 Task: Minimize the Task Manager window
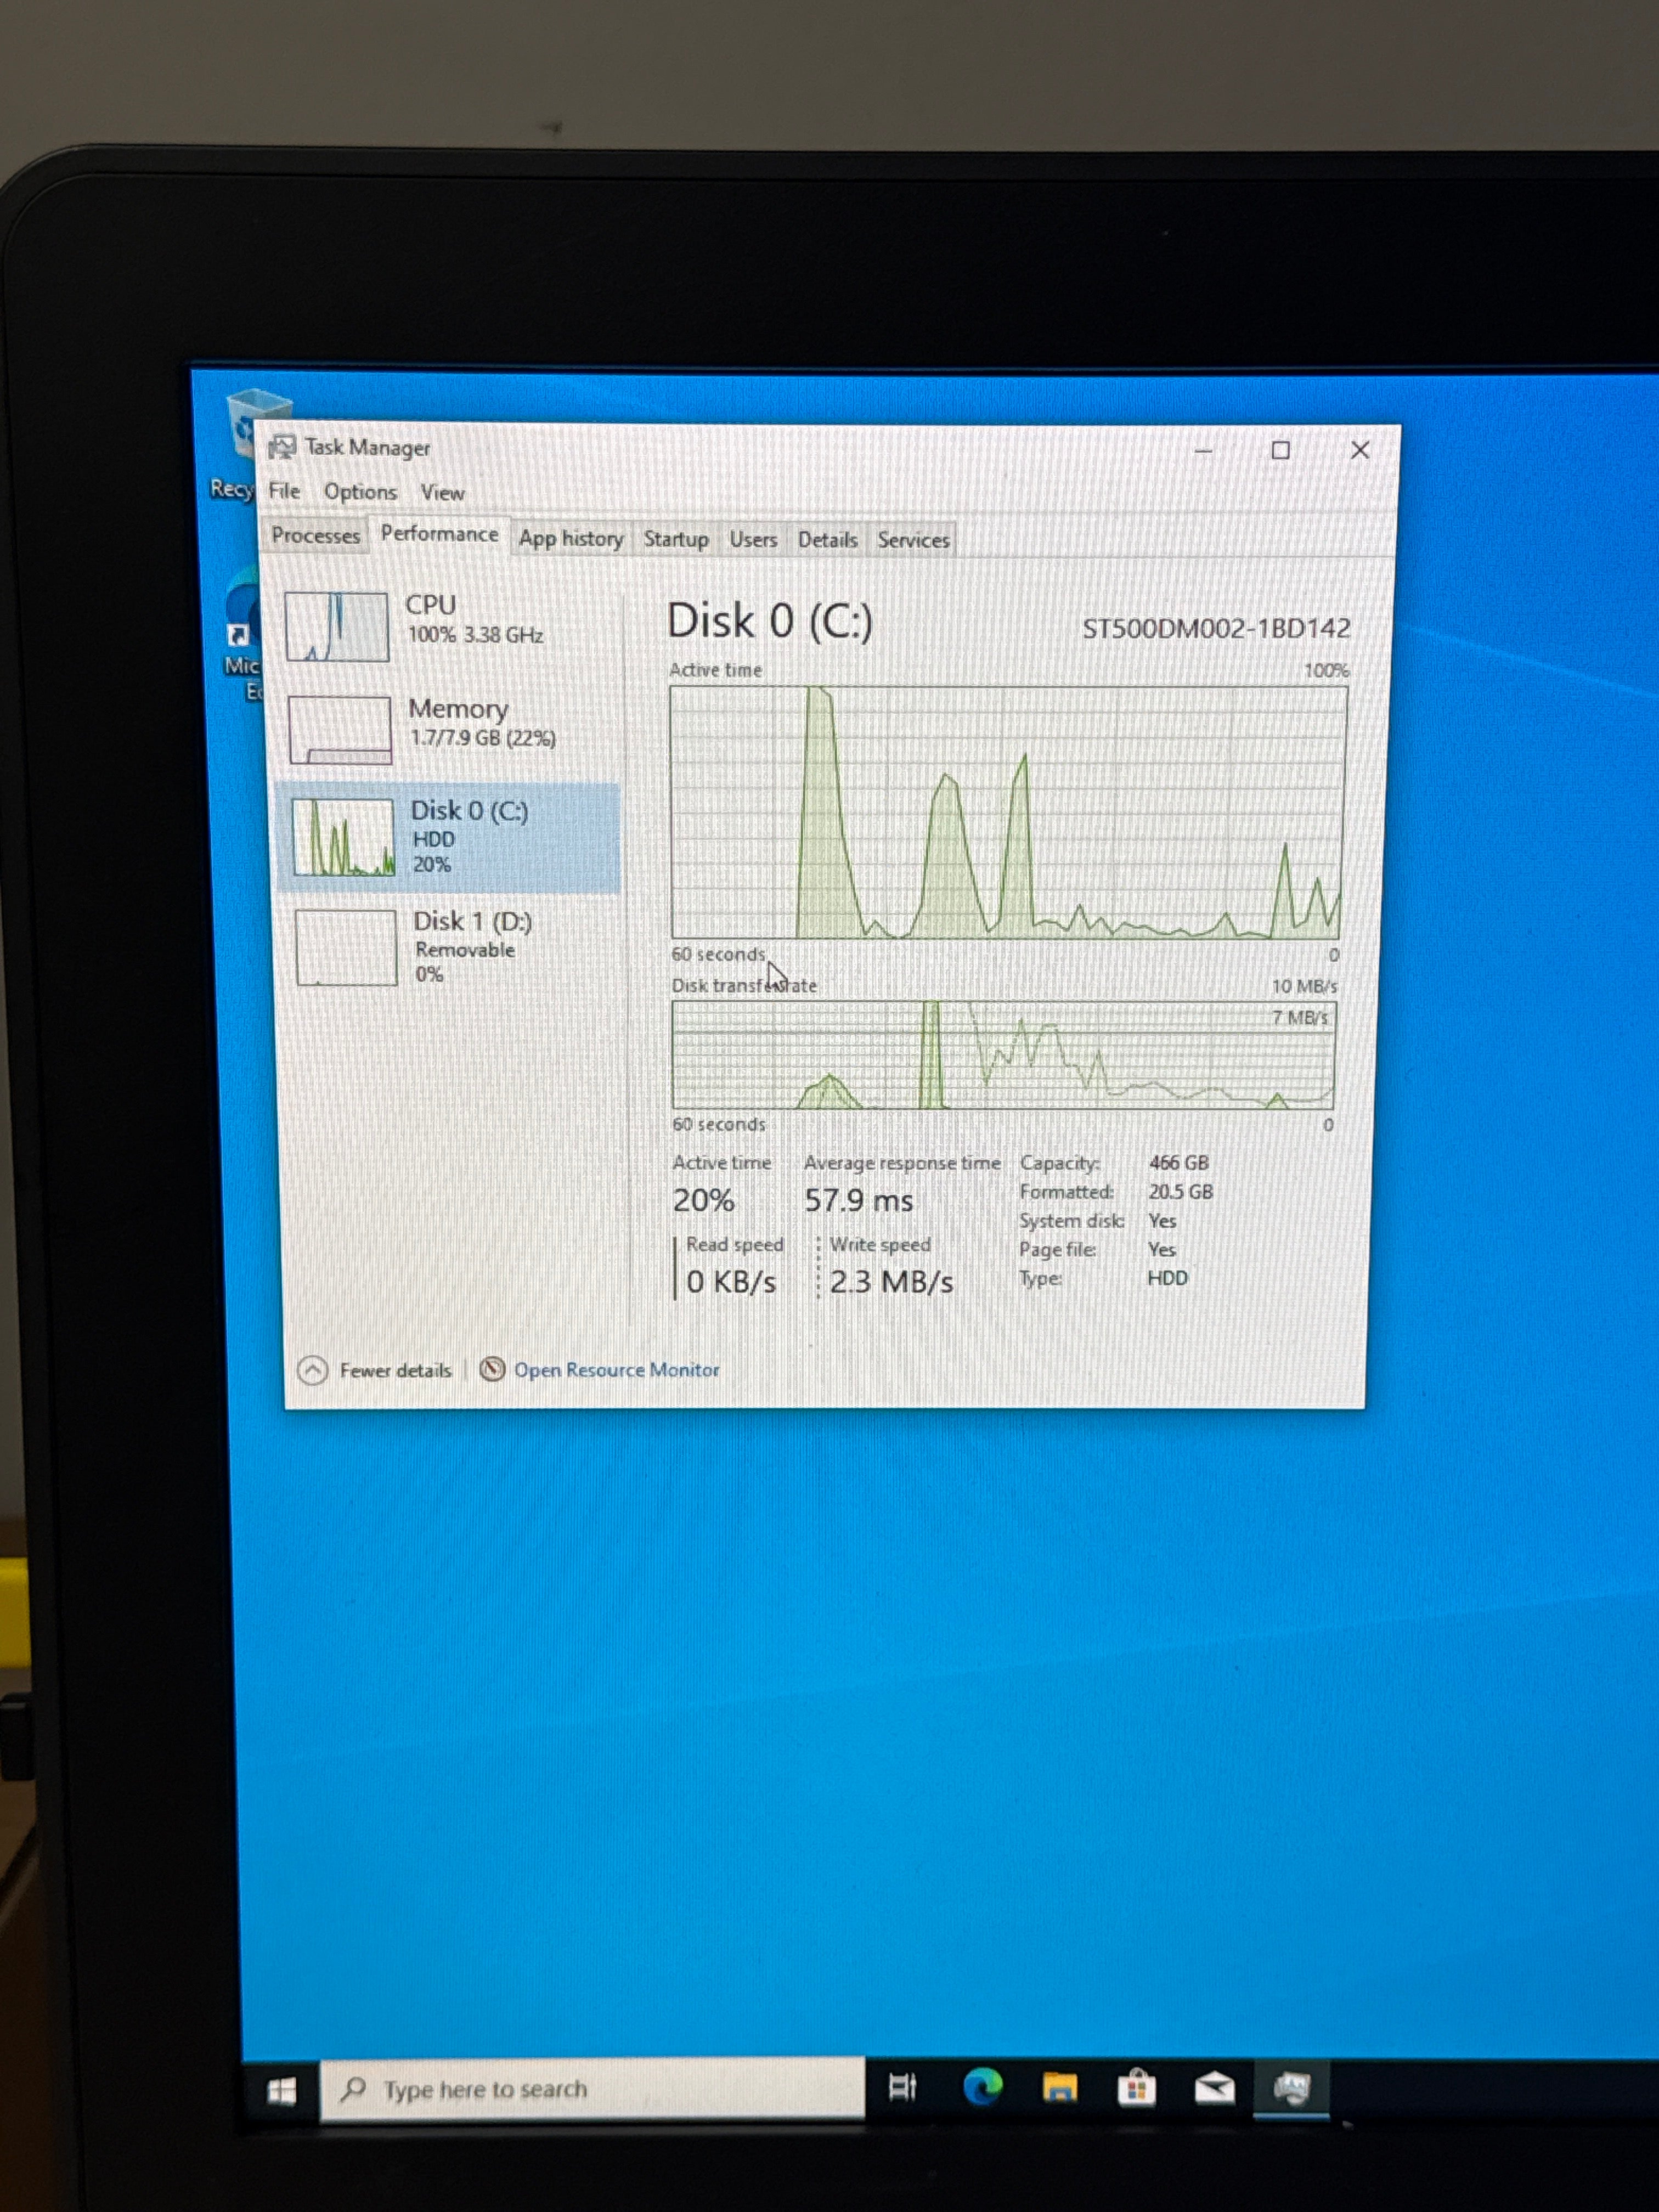pos(1204,451)
